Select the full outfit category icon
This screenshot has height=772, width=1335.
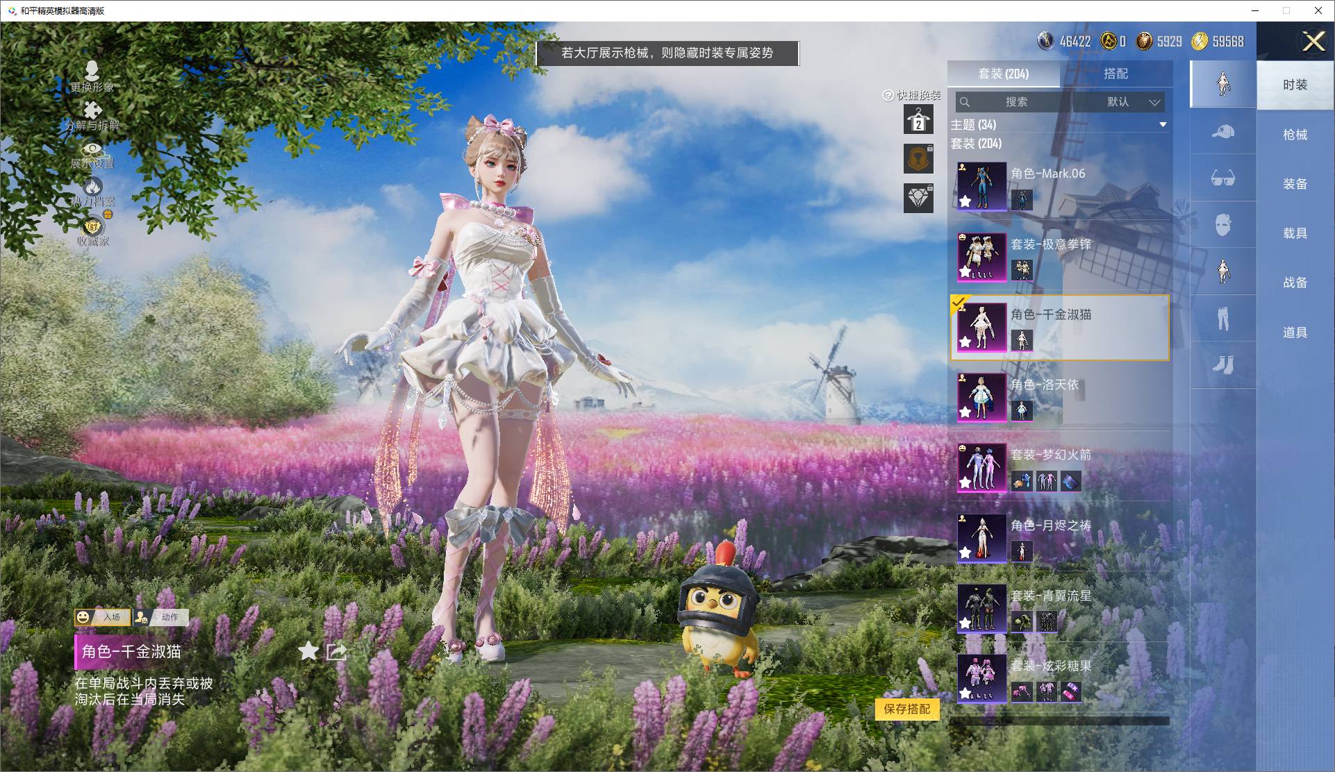click(x=1223, y=84)
